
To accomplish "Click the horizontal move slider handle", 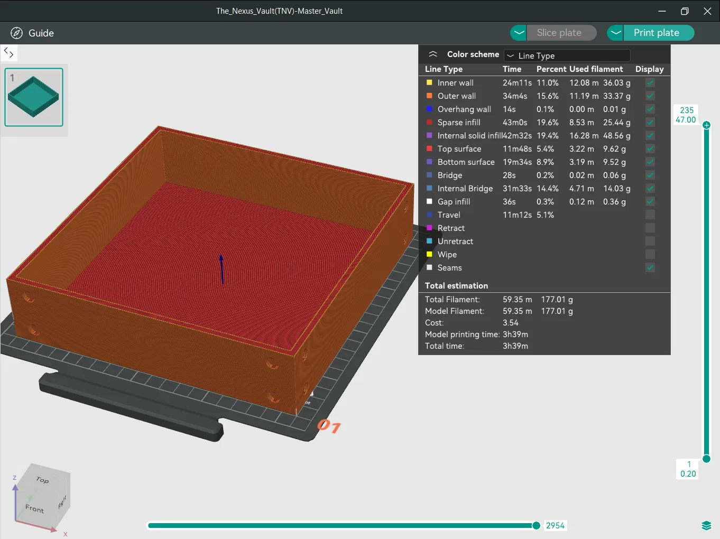I will click(536, 525).
